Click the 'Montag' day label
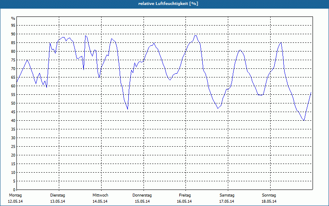 point(15,195)
